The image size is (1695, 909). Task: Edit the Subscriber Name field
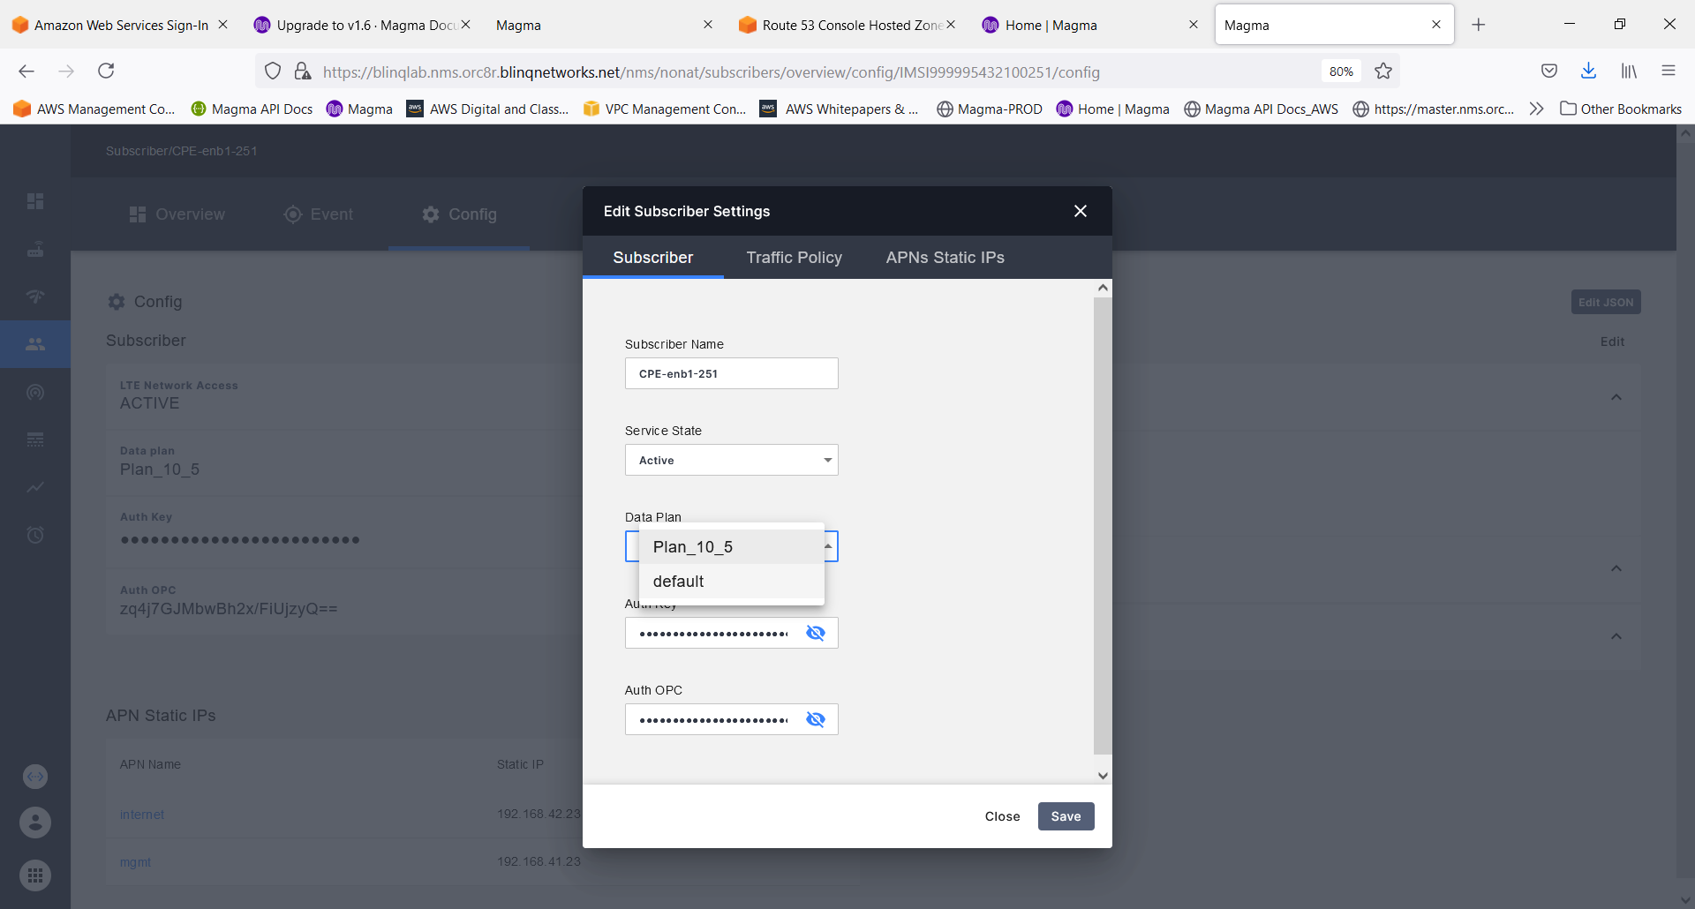(731, 373)
